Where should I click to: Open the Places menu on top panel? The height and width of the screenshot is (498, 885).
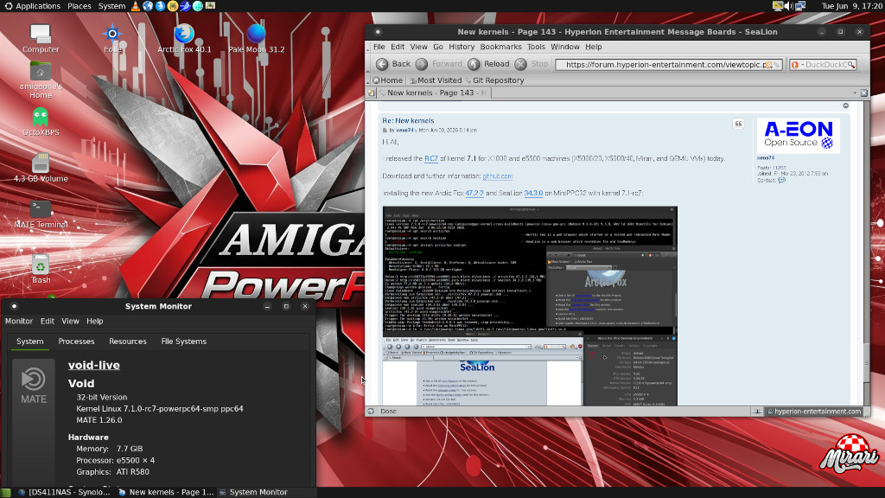[79, 6]
